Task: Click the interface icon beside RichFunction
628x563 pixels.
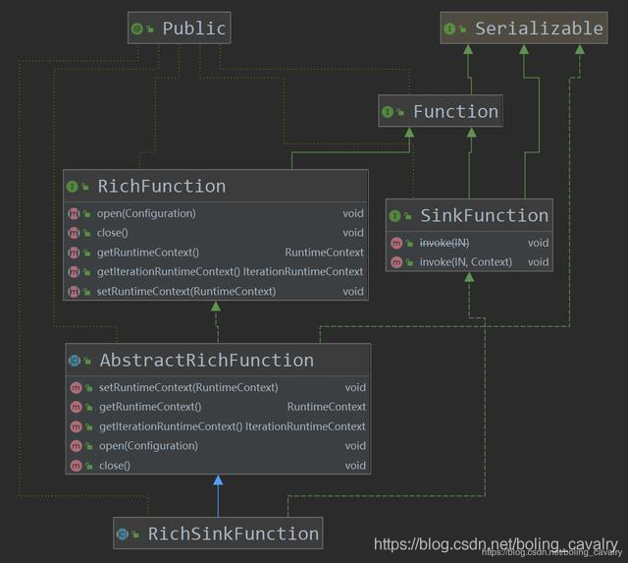Action: (72, 187)
